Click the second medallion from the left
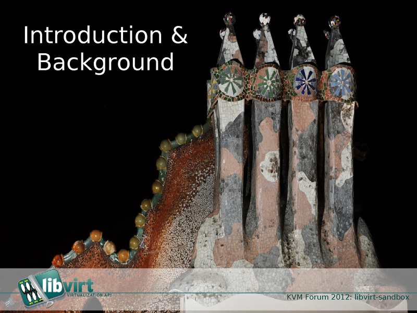The image size is (417, 313). tap(268, 82)
